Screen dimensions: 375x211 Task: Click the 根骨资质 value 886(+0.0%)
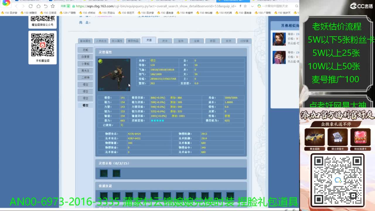158,98
